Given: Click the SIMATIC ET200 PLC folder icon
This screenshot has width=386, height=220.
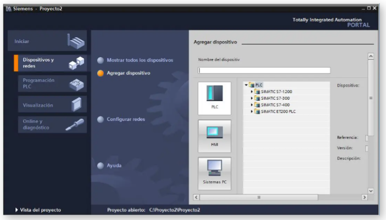Looking at the screenshot, I should point(257,112).
